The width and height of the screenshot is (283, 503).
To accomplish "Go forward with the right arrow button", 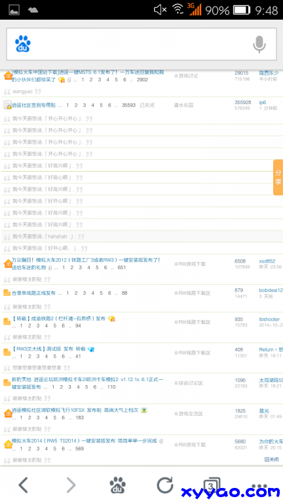I will 71,485.
